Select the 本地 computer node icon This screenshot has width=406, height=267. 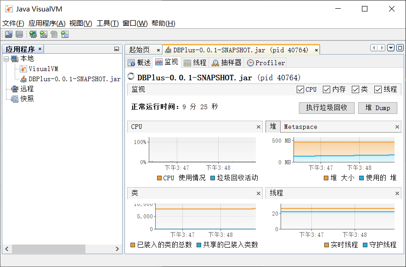[x=15, y=59]
